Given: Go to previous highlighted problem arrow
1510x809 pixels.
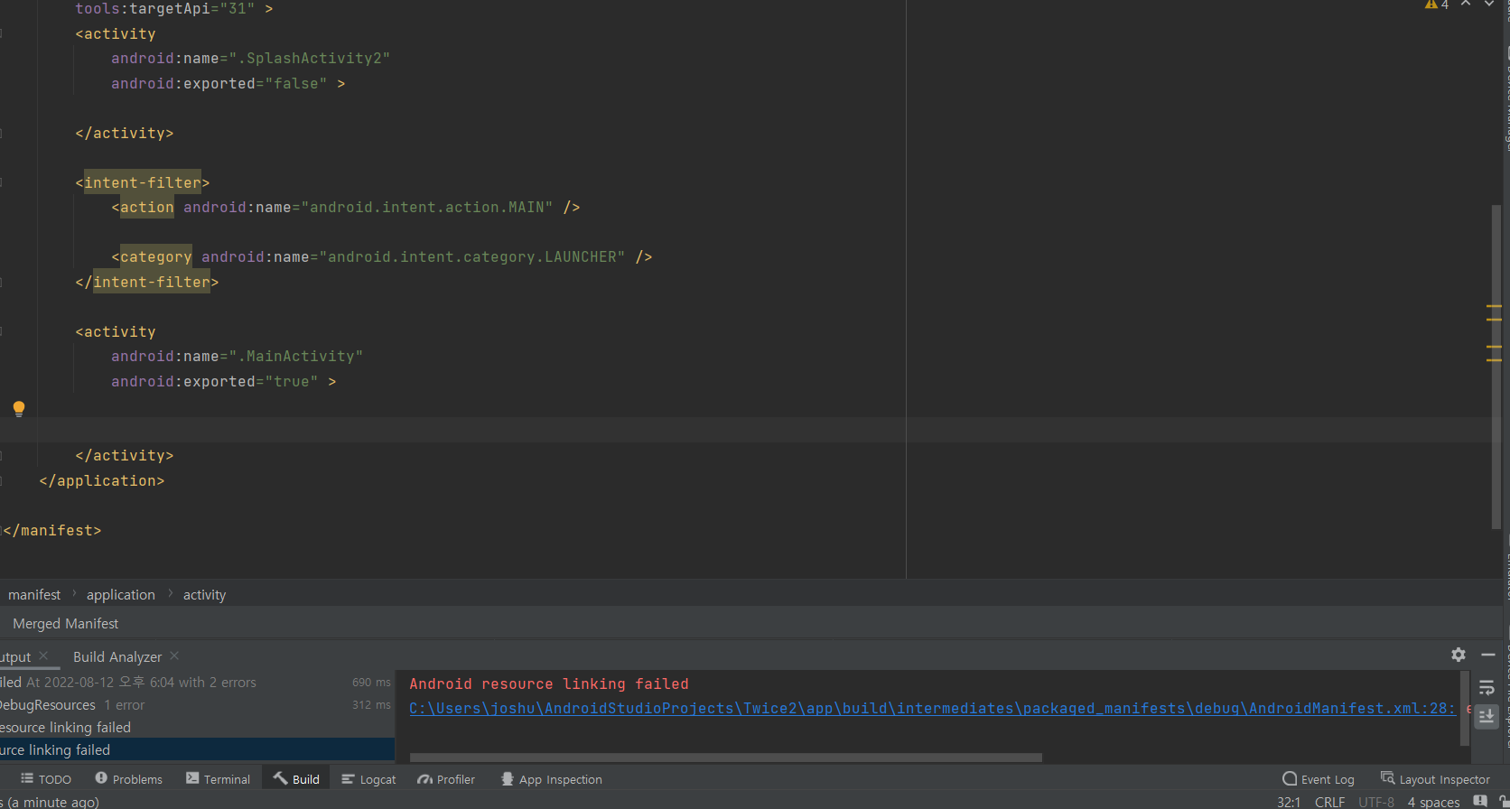Looking at the screenshot, I should click(x=1466, y=5).
